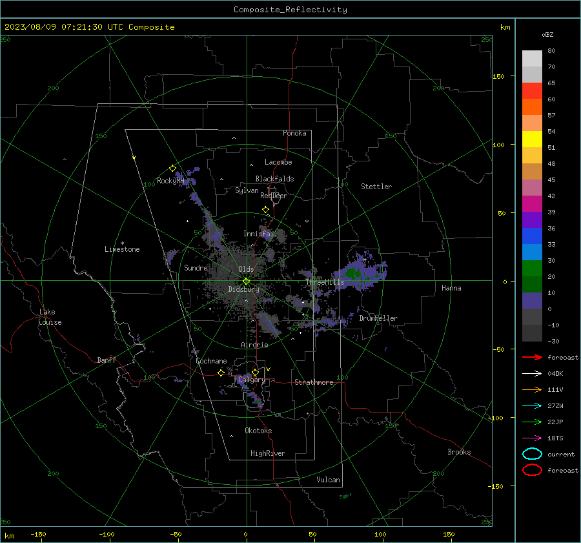The width and height of the screenshot is (581, 543).
Task: Click the Banff town label
Action: pyautogui.click(x=107, y=360)
